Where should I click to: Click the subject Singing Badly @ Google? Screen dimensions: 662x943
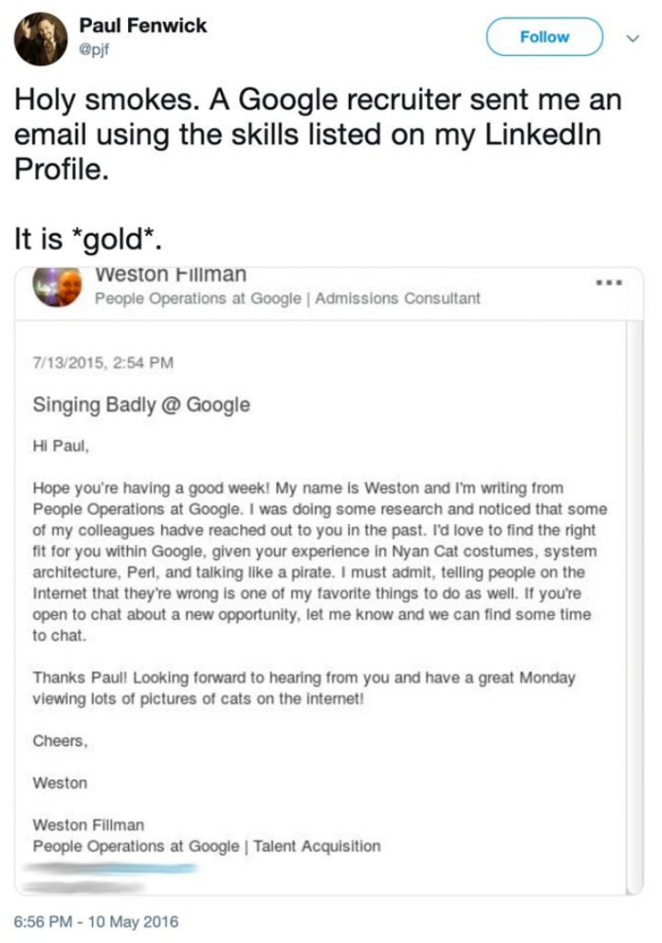tap(141, 404)
